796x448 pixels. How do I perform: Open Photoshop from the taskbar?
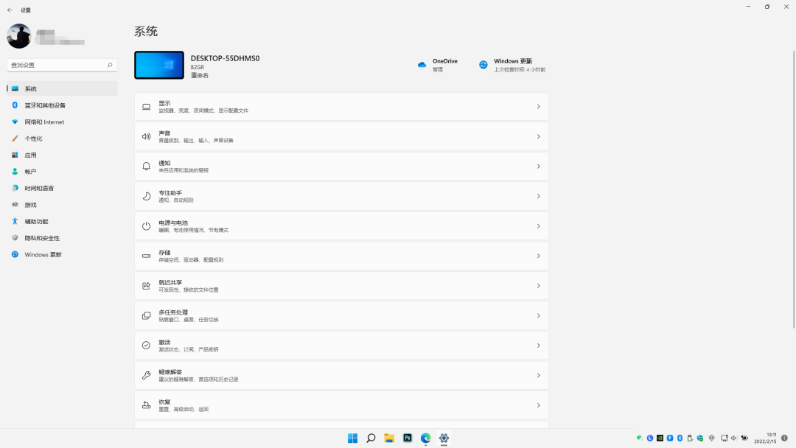click(408, 438)
